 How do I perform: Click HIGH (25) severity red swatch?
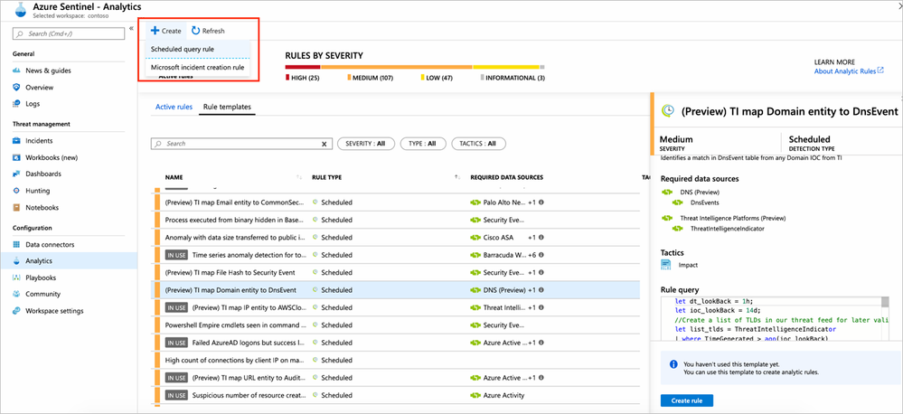(287, 78)
